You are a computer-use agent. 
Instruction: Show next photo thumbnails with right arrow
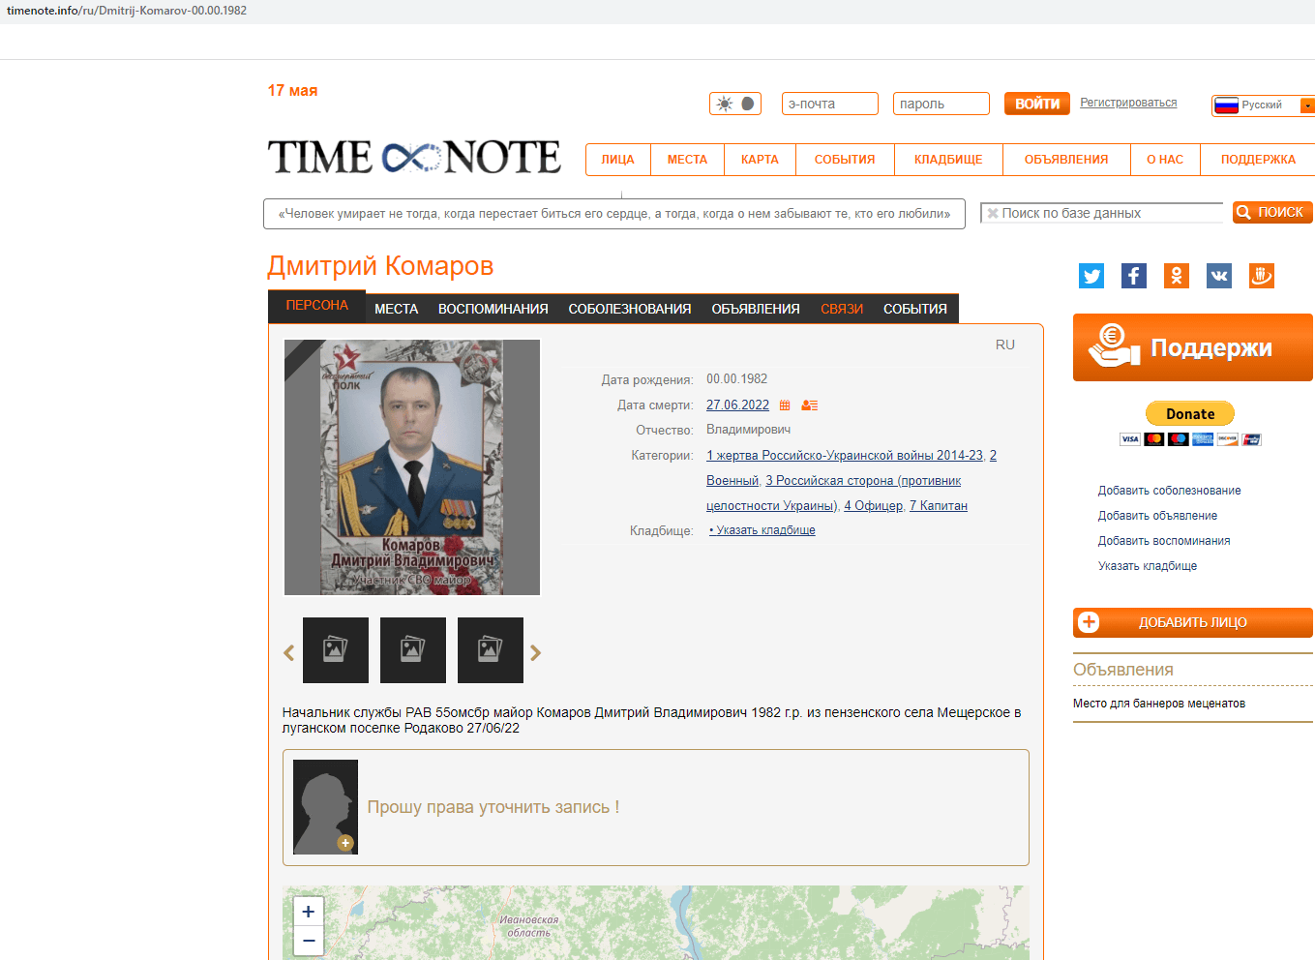pos(536,653)
